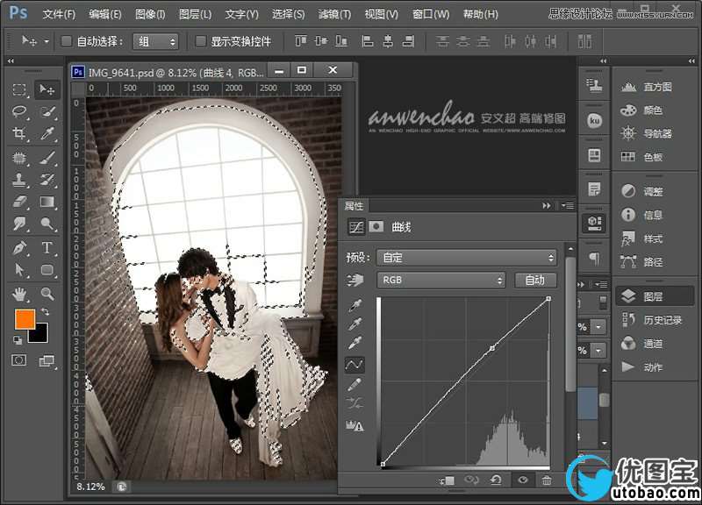
Task: Toggle Curves layer visibility eye icon
Action: [522, 480]
